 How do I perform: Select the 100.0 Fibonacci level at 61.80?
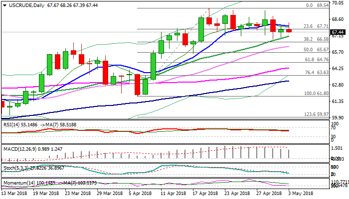pos(314,94)
